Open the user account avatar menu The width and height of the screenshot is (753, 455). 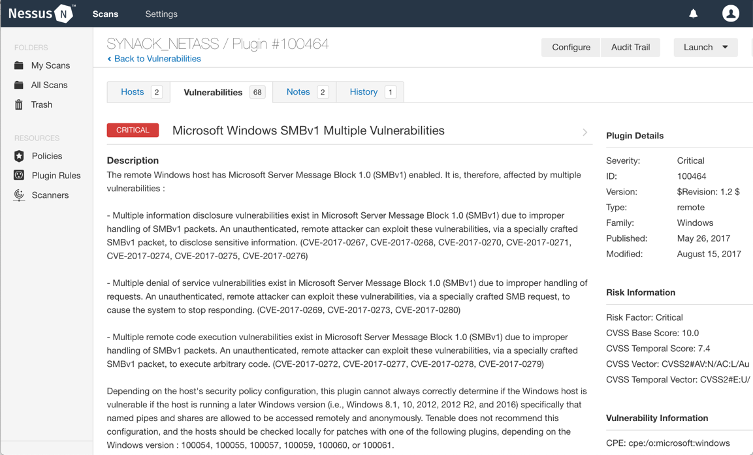coord(730,14)
